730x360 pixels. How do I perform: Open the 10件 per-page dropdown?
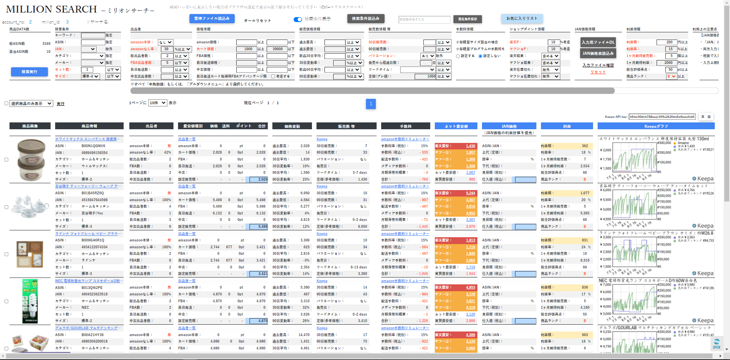click(158, 103)
